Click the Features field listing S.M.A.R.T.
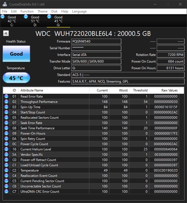The image size is (187, 203). 128,81
